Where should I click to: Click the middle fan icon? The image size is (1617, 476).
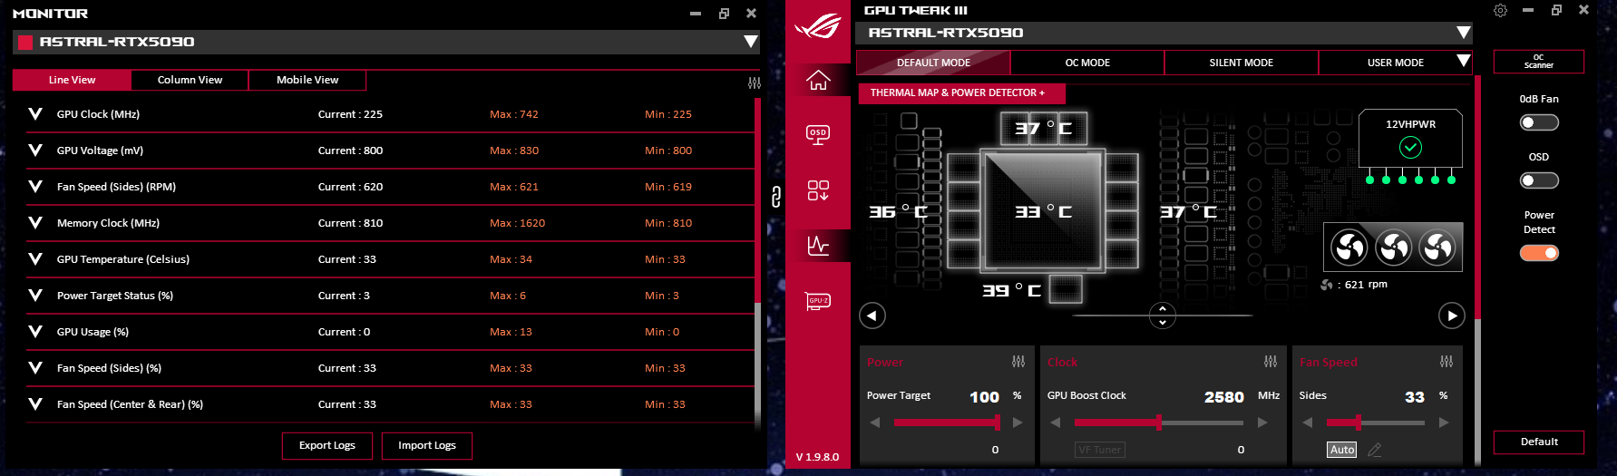tap(1394, 247)
